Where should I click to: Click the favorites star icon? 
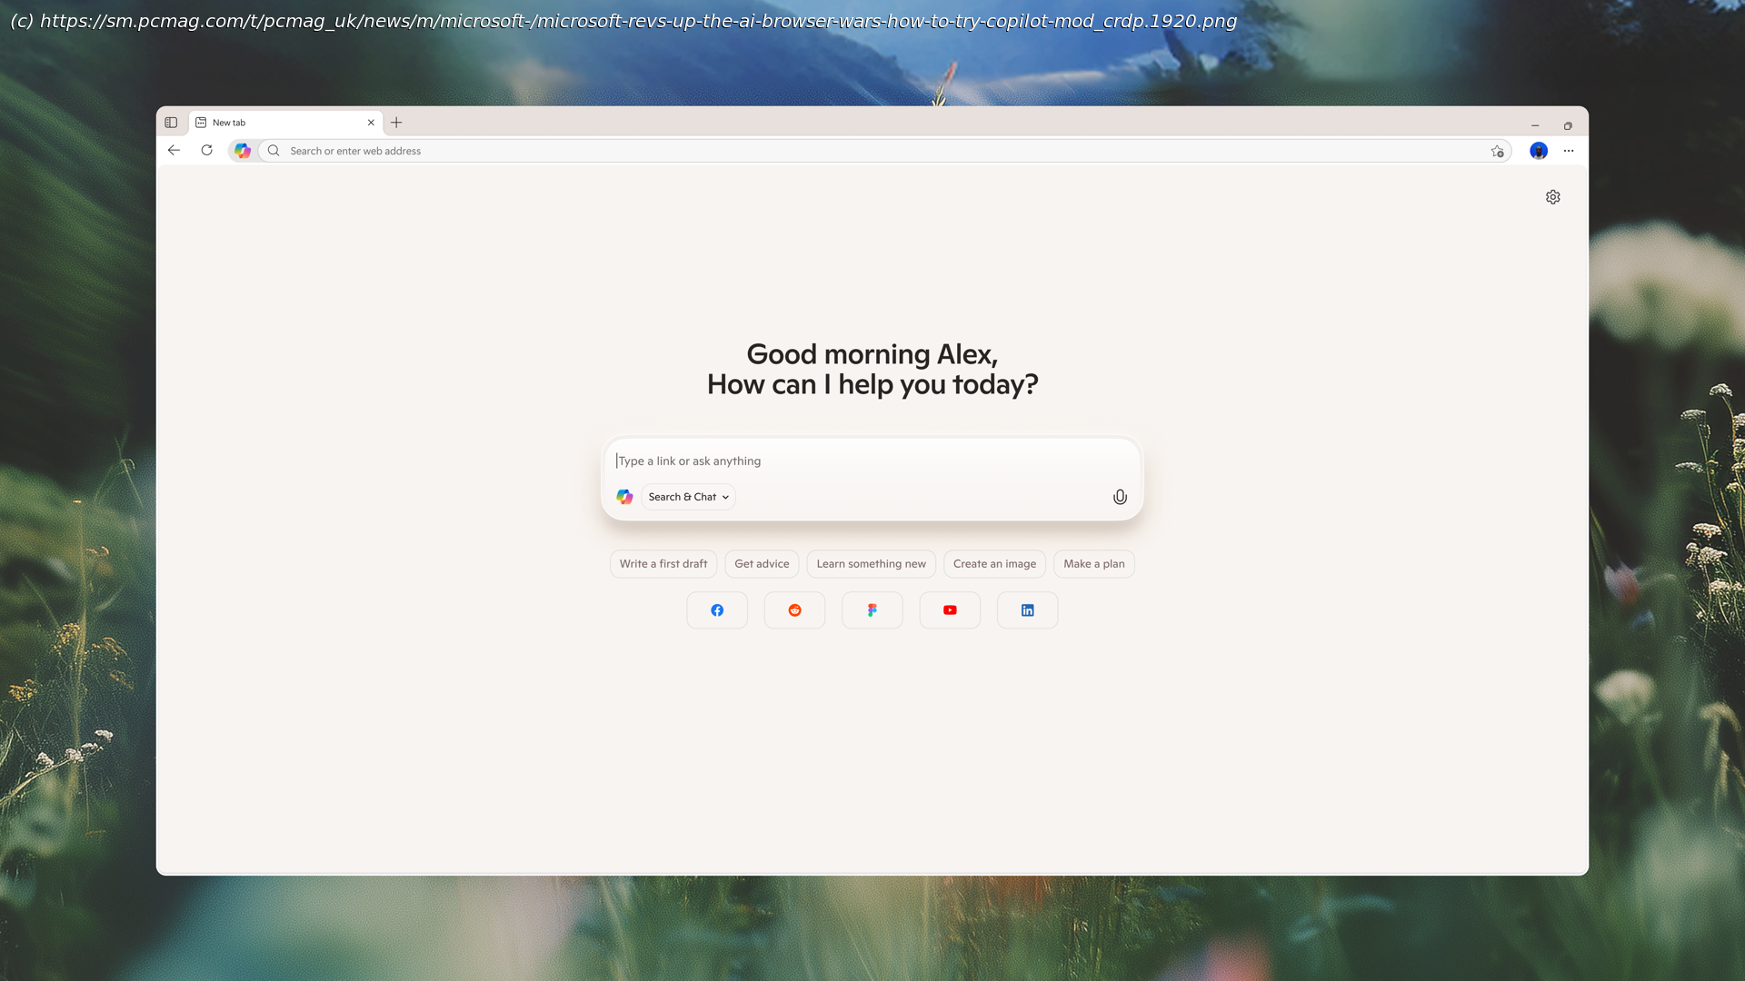[1497, 152]
